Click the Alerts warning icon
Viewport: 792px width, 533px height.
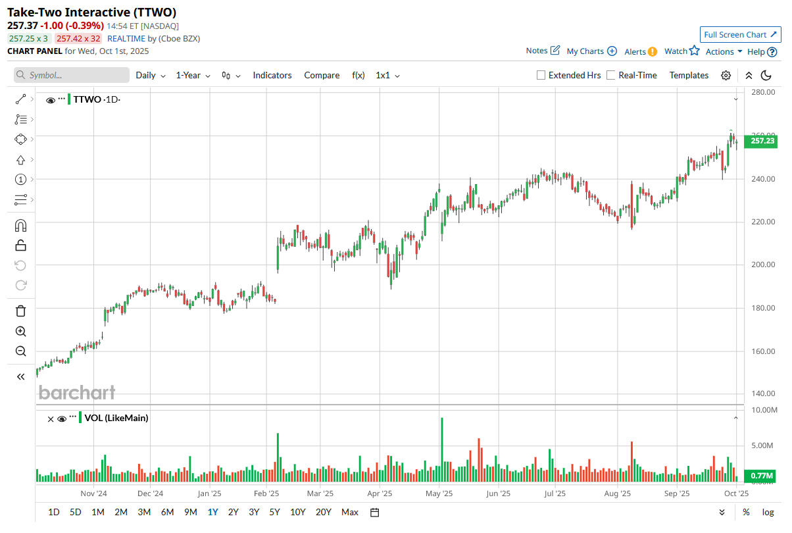click(x=652, y=51)
